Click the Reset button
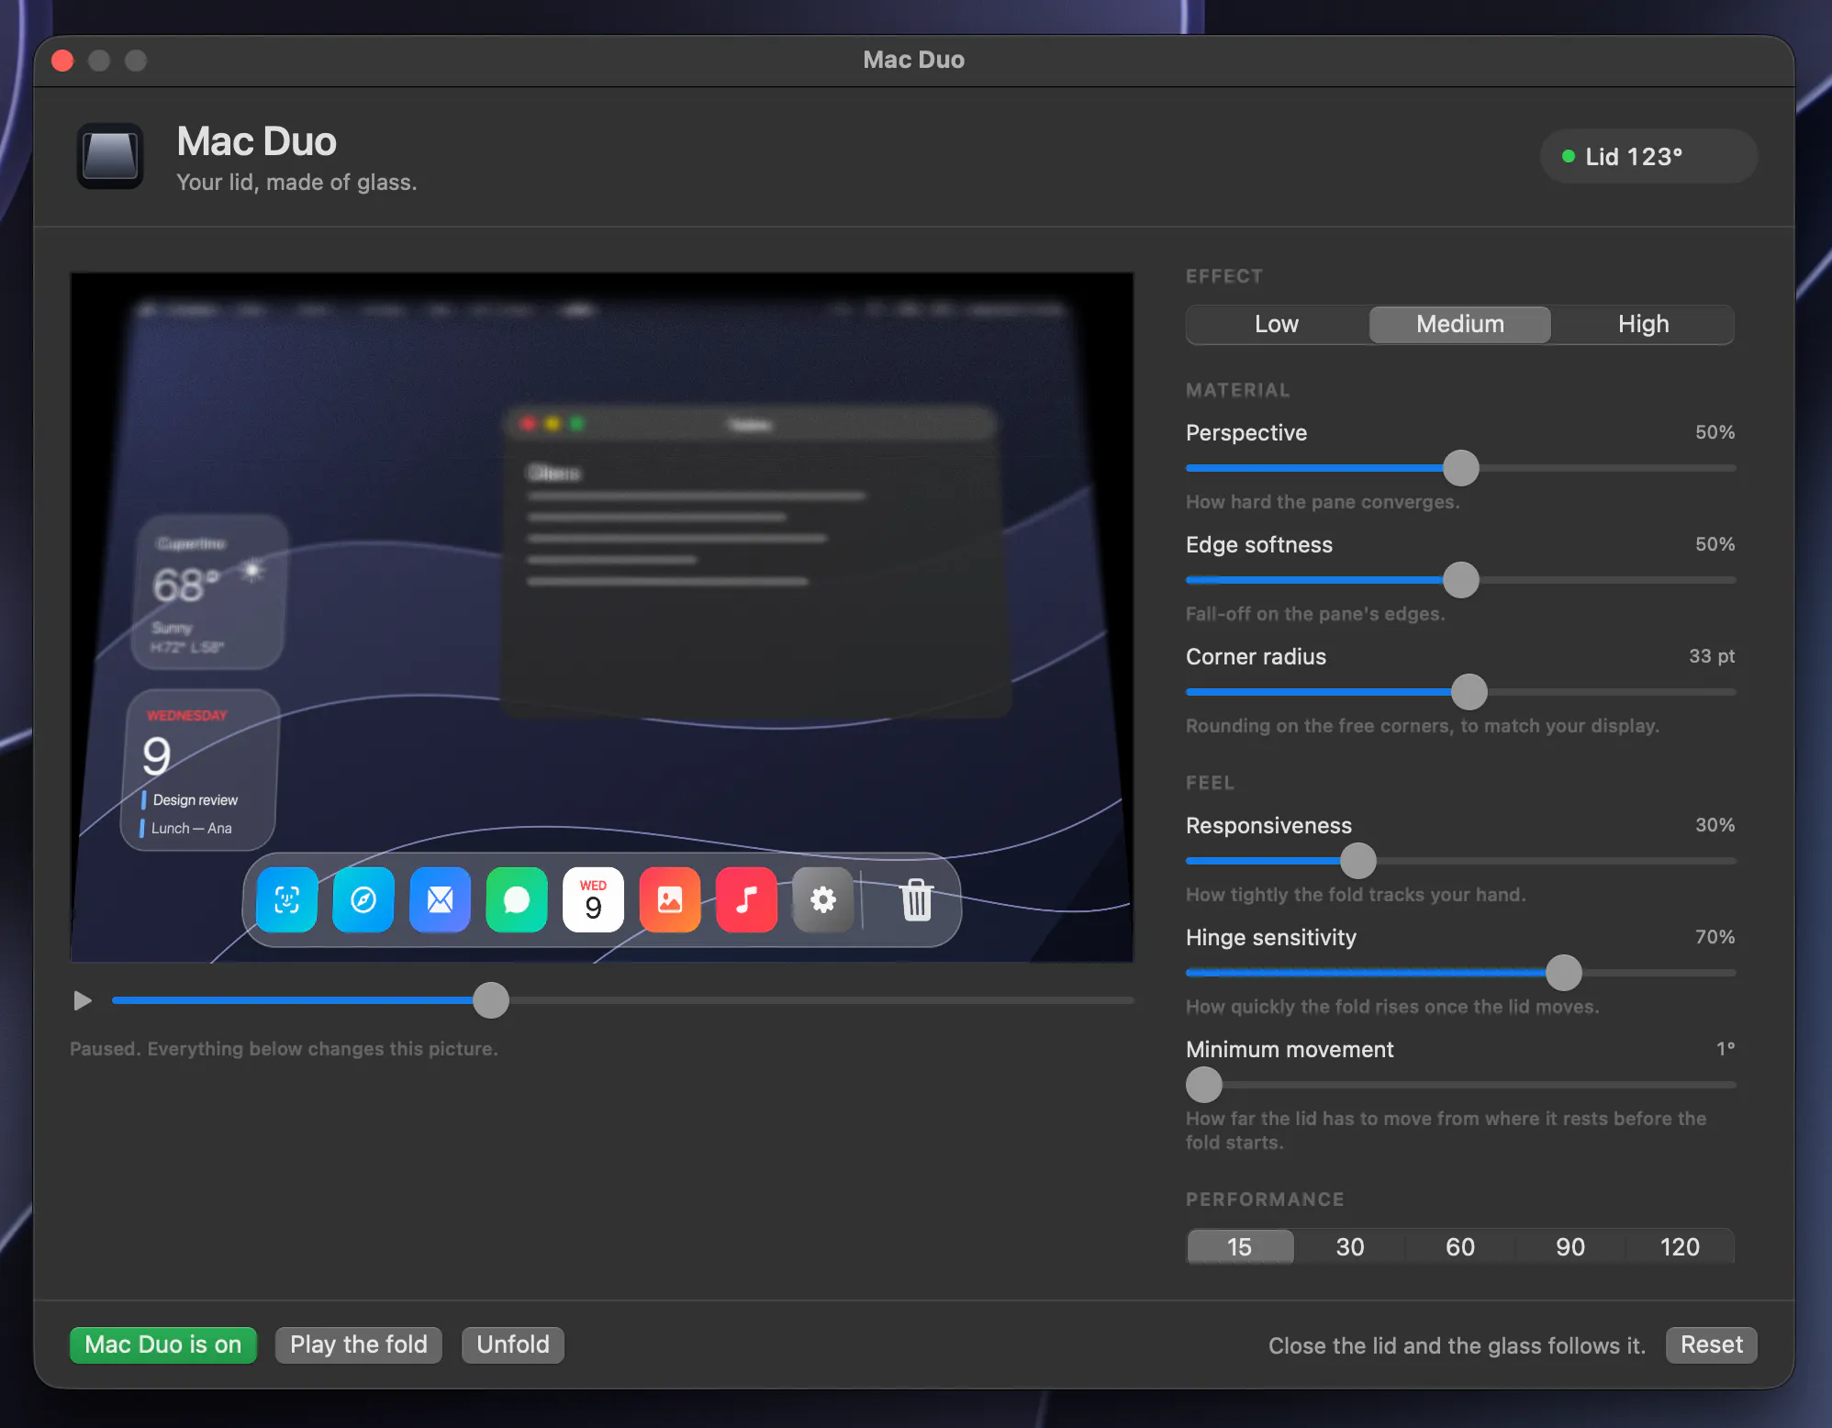This screenshot has width=1832, height=1428. pos(1711,1344)
